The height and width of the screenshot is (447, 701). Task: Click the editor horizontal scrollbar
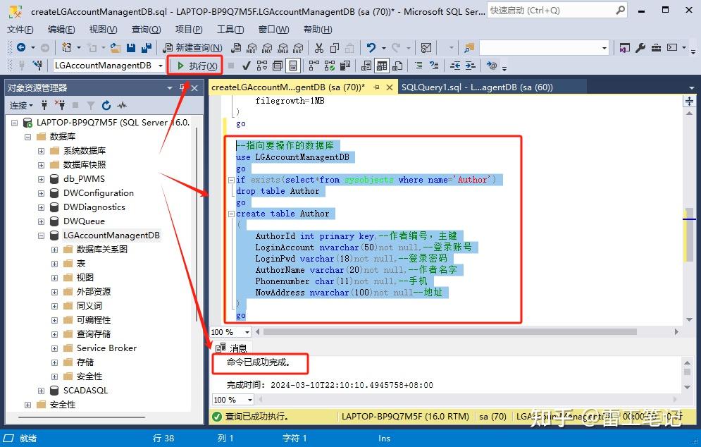click(451, 332)
